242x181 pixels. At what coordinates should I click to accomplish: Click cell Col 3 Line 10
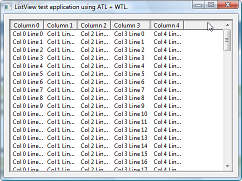click(130, 114)
